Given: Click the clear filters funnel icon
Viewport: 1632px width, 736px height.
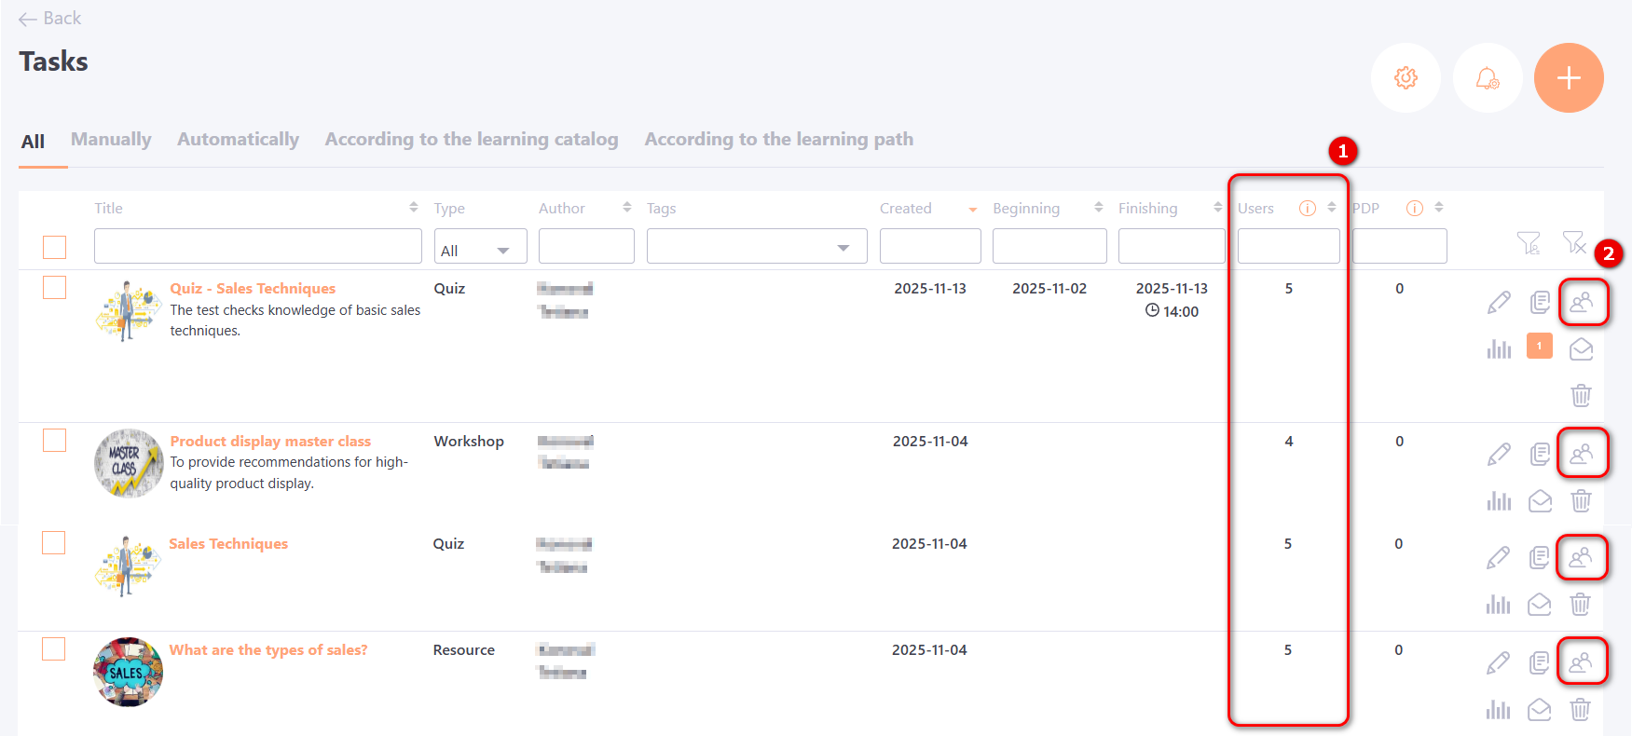Looking at the screenshot, I should tap(1573, 243).
